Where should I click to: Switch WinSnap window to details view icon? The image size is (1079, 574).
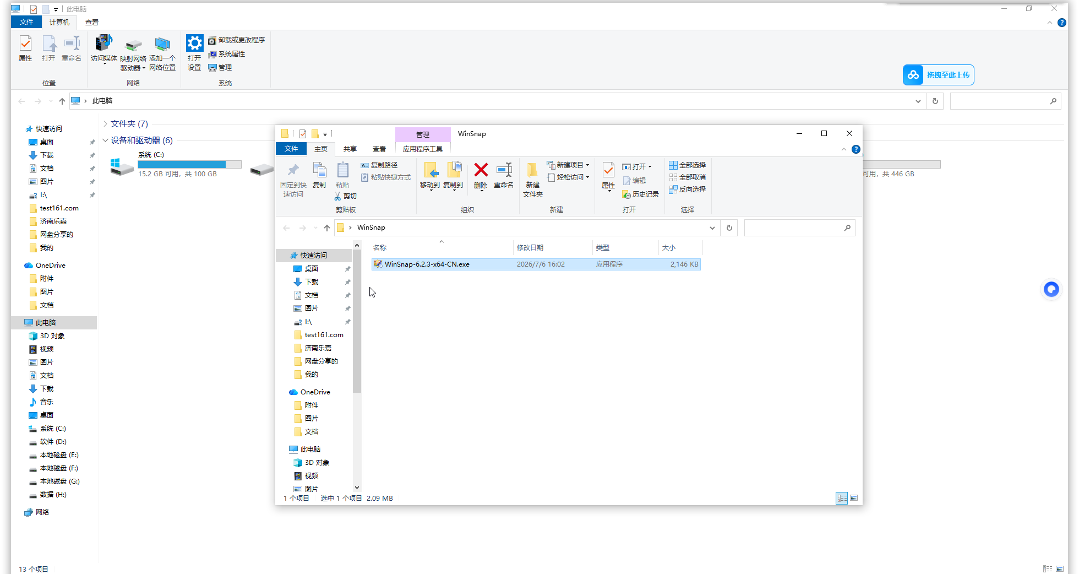coord(842,498)
